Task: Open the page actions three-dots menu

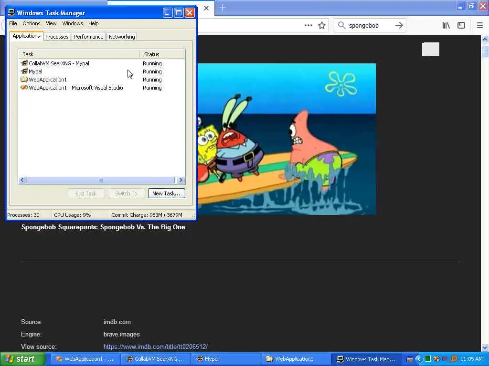Action: [x=308, y=25]
